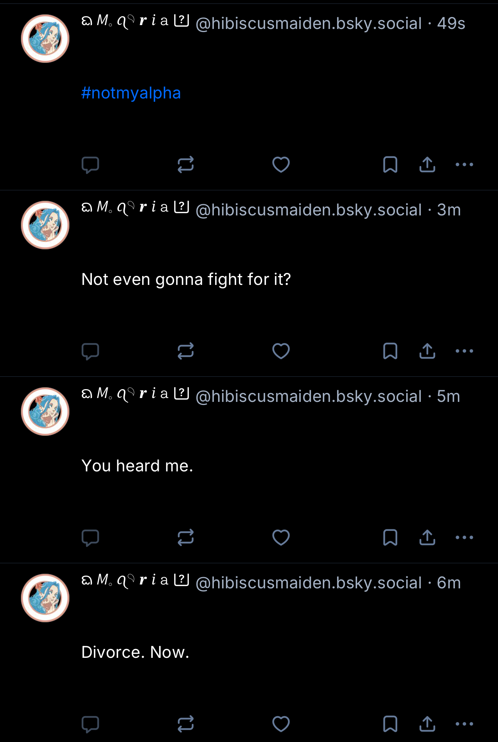
Task: Like the #notmyalpha post
Action: coord(281,165)
